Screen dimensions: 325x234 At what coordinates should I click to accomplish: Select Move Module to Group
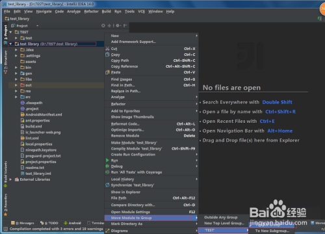(x=151, y=218)
